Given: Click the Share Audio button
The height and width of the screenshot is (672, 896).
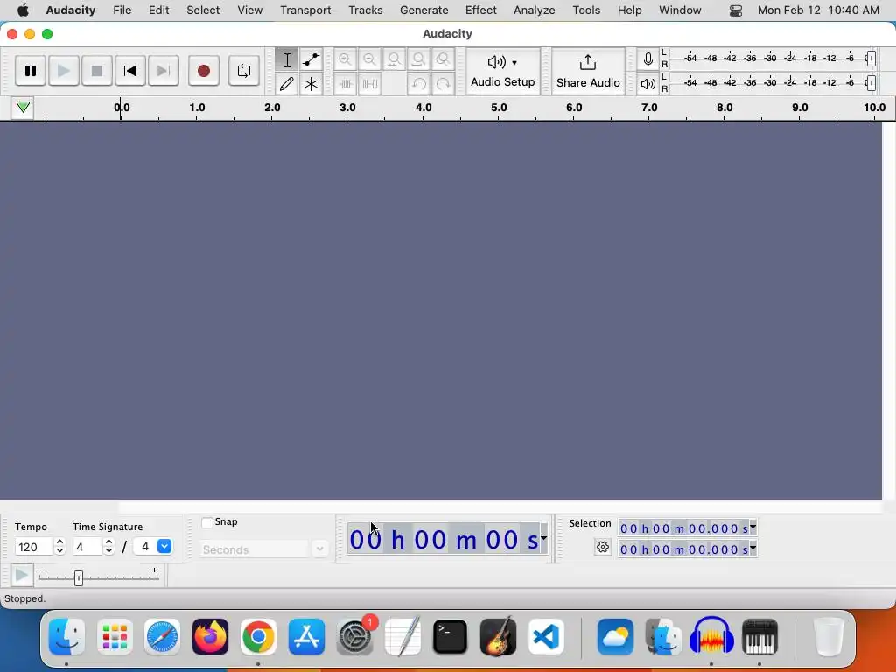Looking at the screenshot, I should (588, 72).
